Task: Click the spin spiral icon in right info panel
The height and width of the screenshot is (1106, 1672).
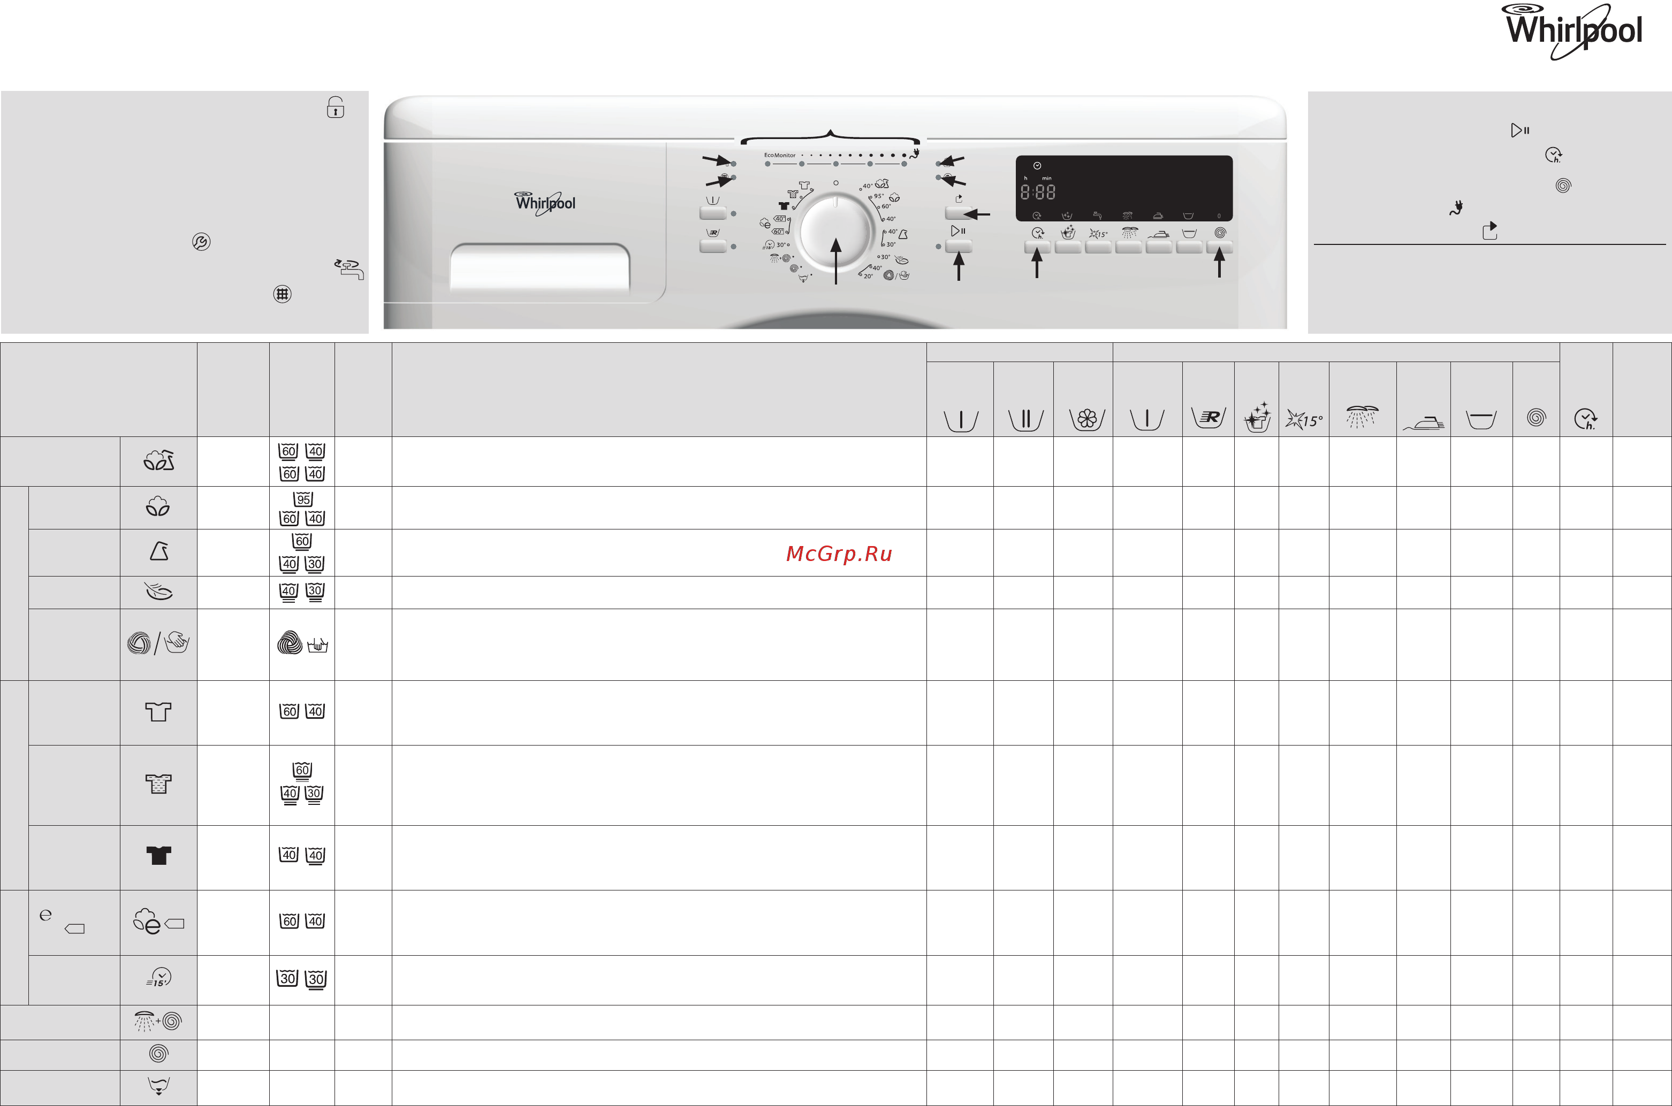Action: pos(1563,186)
